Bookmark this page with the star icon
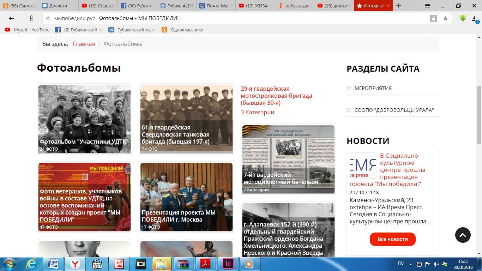Image resolution: width=482 pixels, height=271 pixels. [445, 18]
